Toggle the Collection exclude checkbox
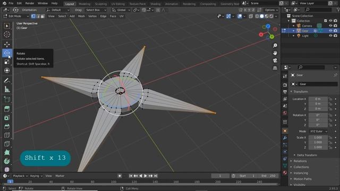Viewport: 340px width, 191px height. click(326, 21)
